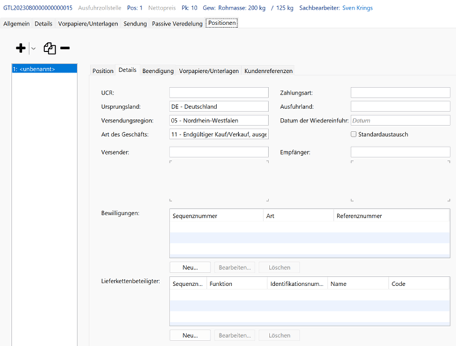
Task: Click Sachbearbeiter name Sven Krings
Action: coord(357,8)
